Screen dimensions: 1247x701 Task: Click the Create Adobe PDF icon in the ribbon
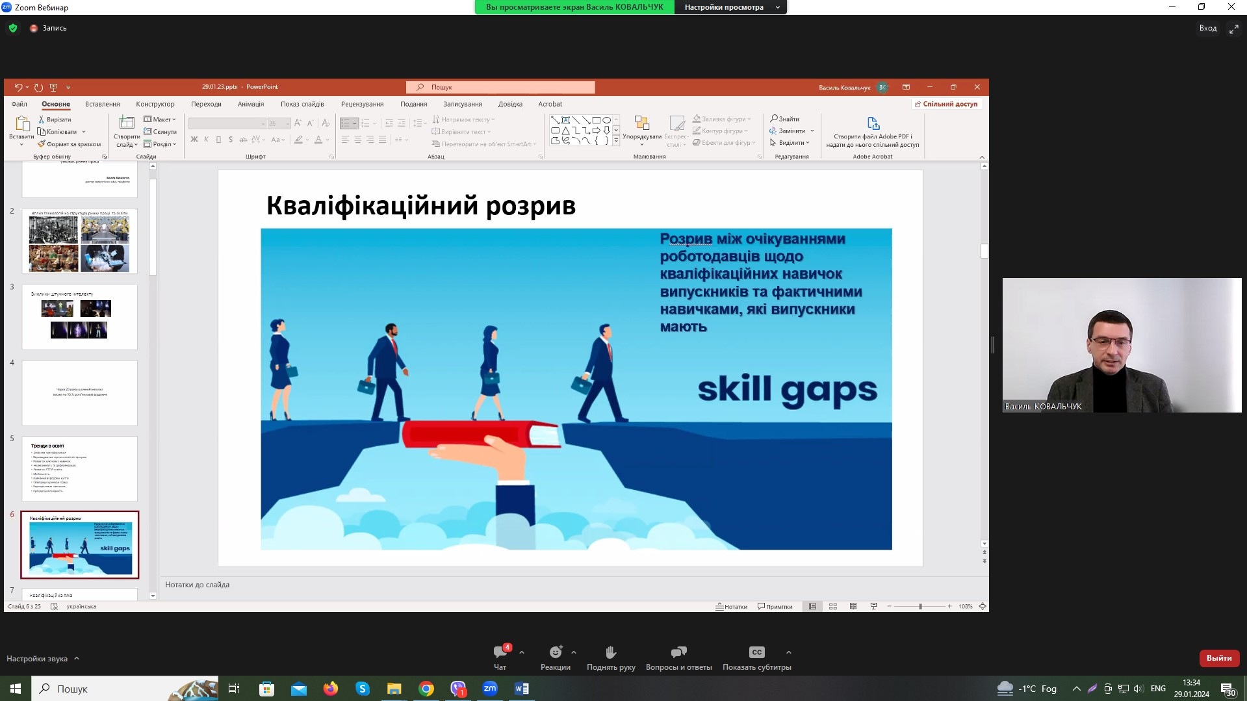[873, 123]
